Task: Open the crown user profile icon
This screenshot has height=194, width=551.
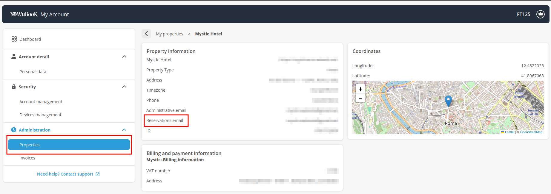Action: pos(540,14)
